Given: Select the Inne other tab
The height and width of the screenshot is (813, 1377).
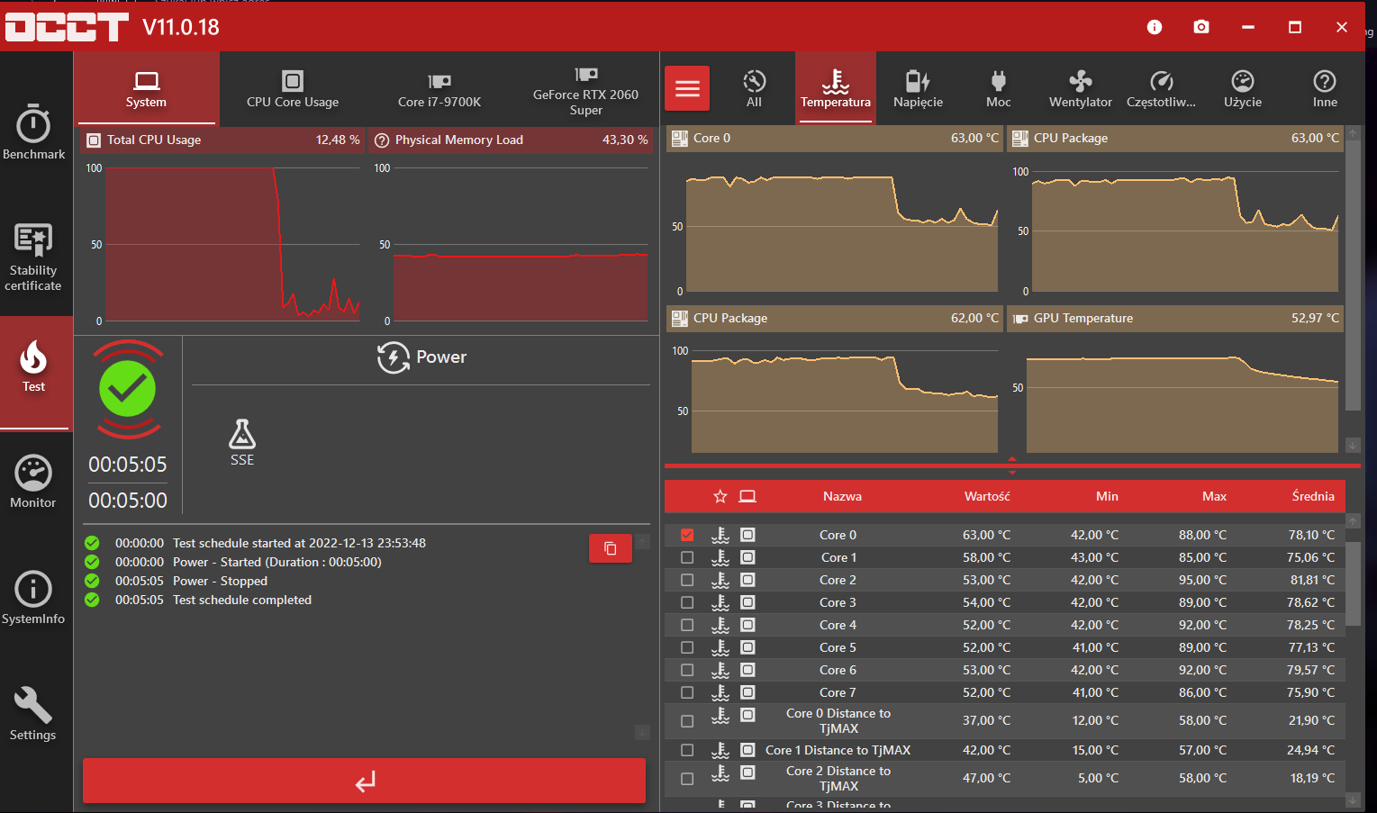Looking at the screenshot, I should tap(1325, 88).
